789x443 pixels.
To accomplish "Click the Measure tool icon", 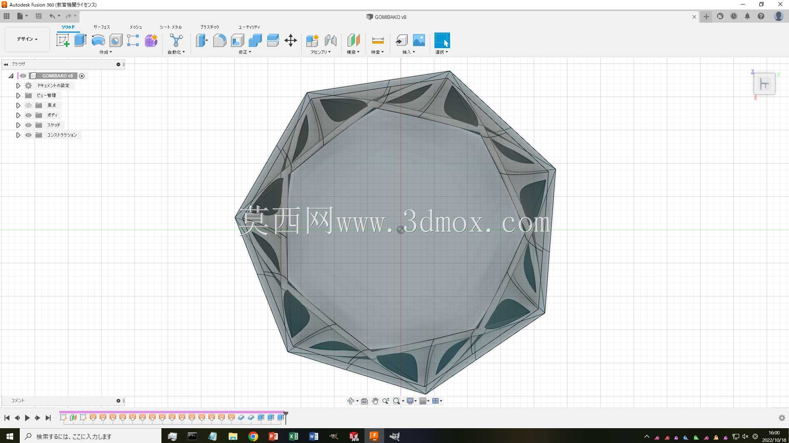I will [x=378, y=40].
